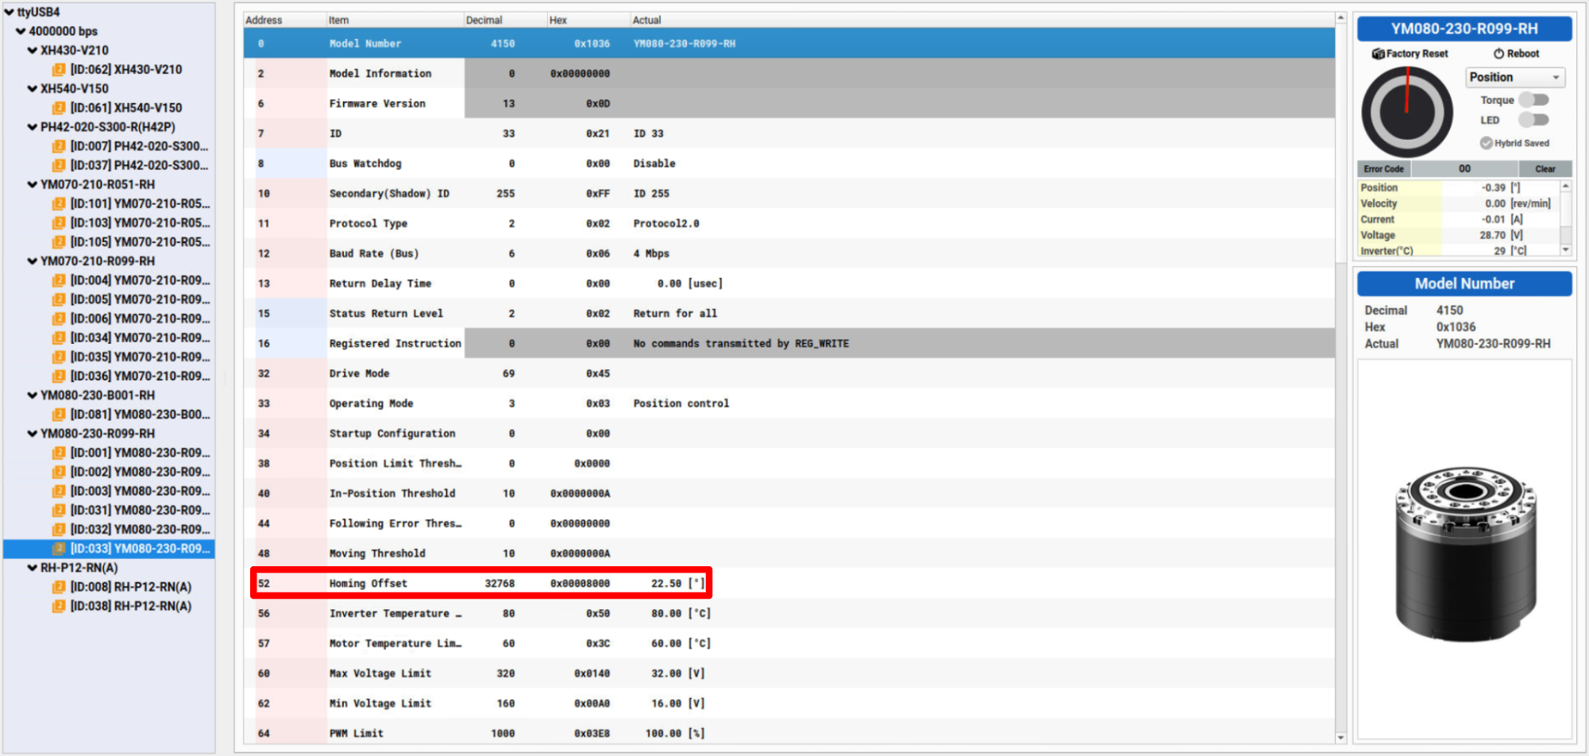Image resolution: width=1589 pixels, height=756 pixels.
Task: Click the control table vertical scrollbar
Action: pos(1340,378)
